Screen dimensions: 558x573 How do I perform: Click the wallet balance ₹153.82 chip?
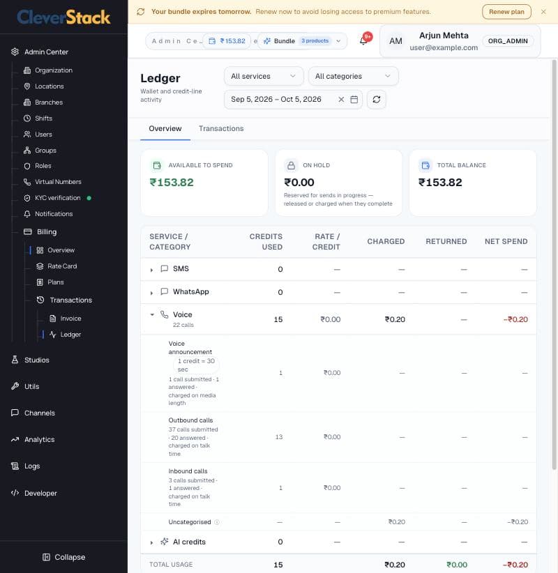227,41
